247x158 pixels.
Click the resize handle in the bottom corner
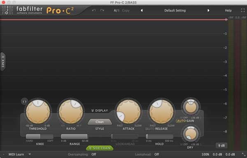[x=243, y=154]
